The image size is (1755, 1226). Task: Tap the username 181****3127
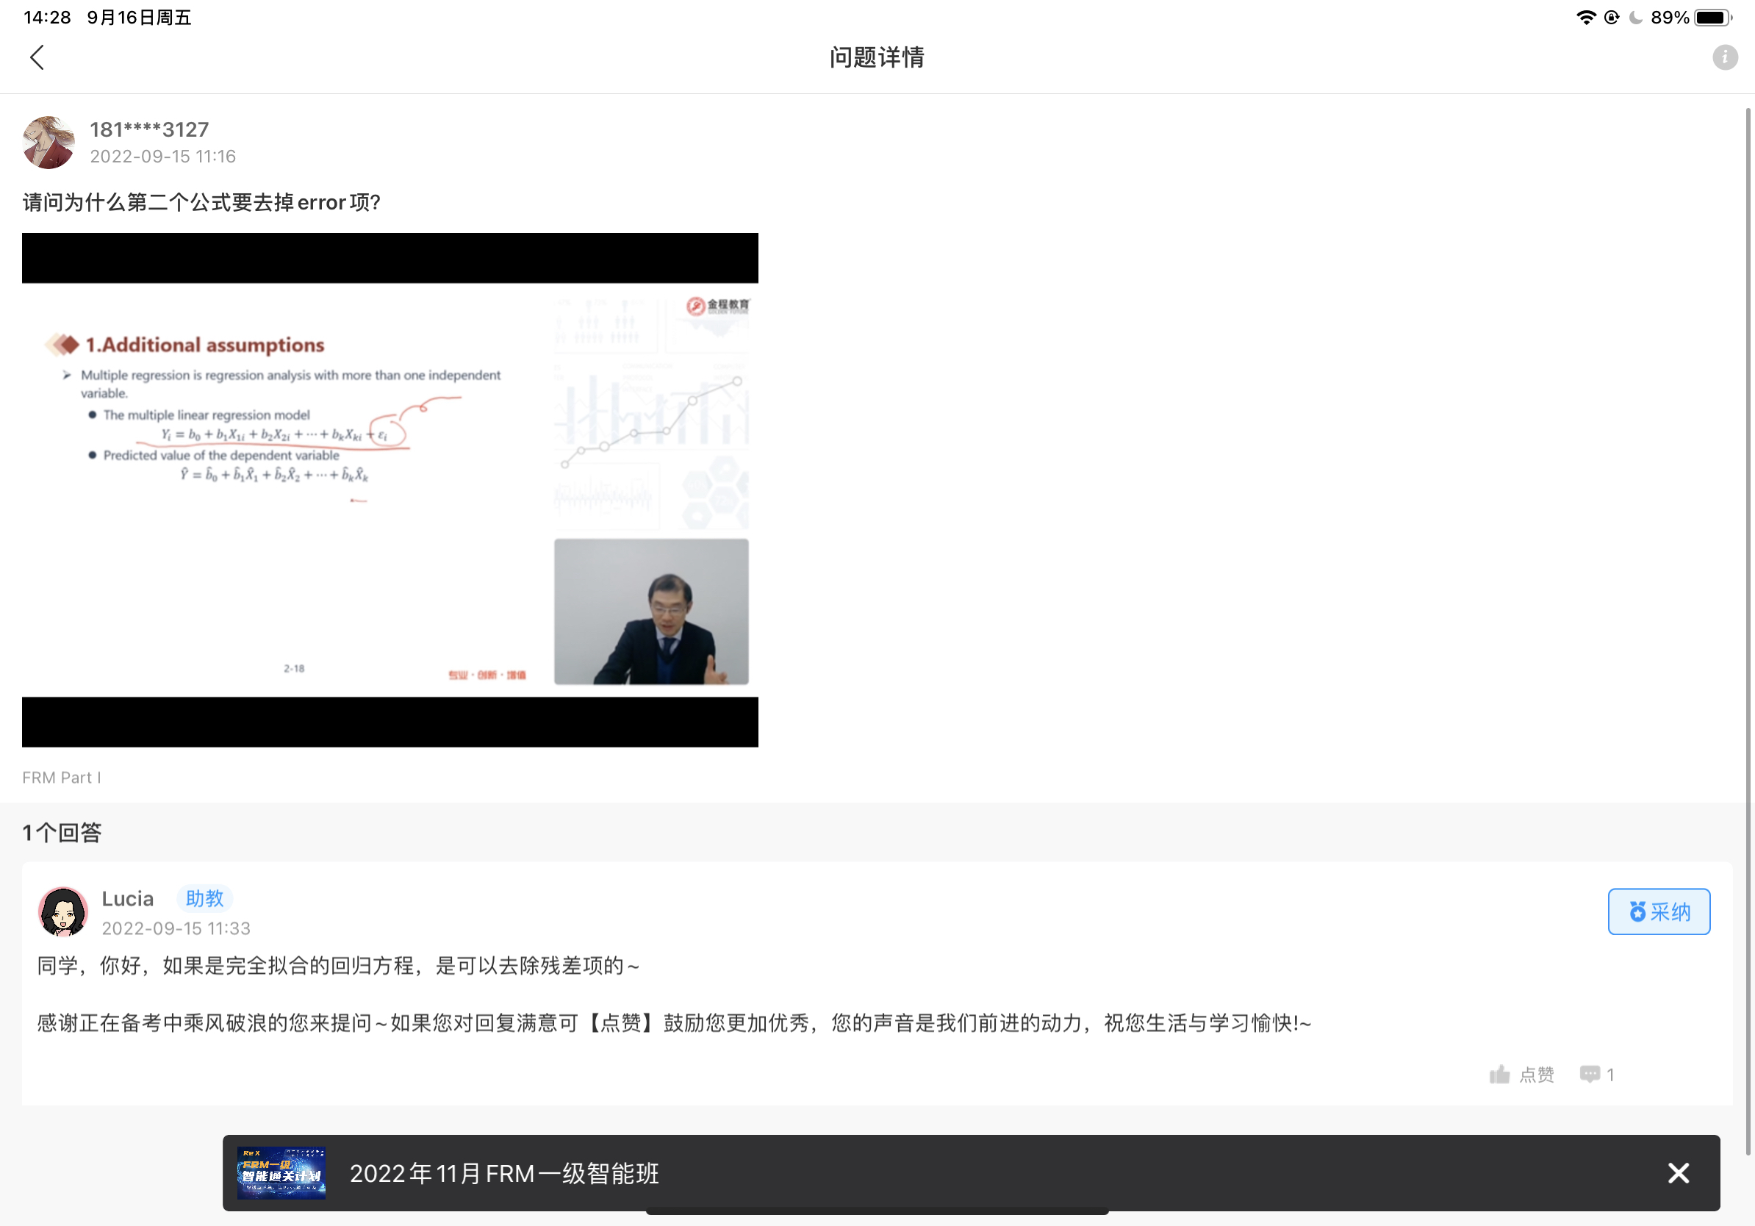click(x=149, y=129)
